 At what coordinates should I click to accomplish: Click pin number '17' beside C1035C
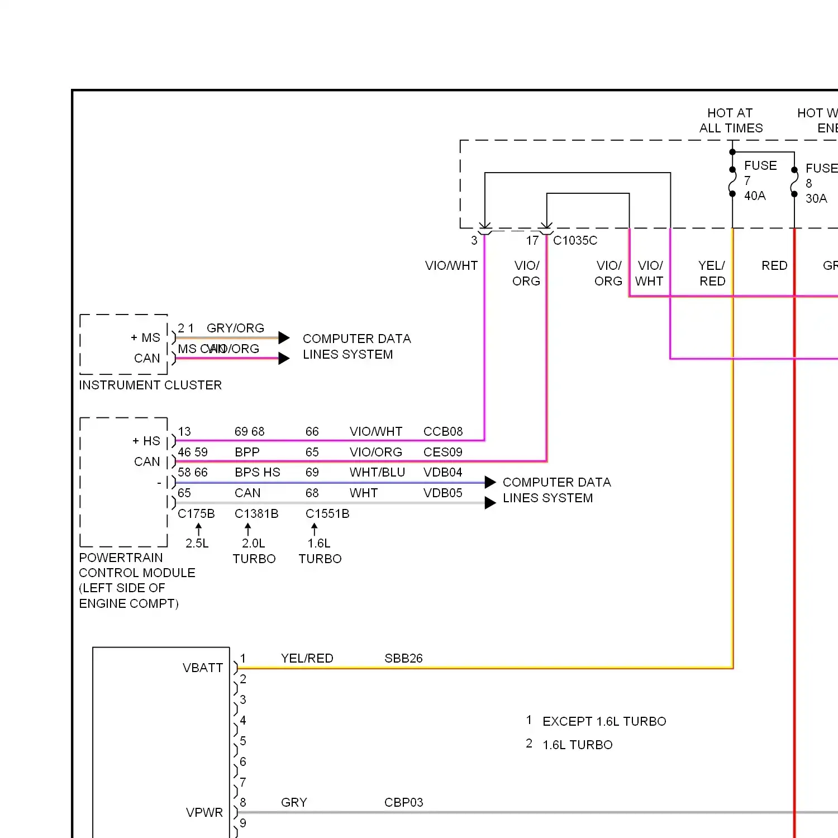(x=532, y=240)
